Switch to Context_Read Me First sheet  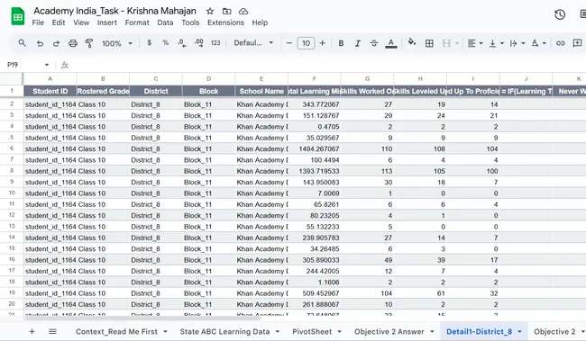(x=116, y=332)
